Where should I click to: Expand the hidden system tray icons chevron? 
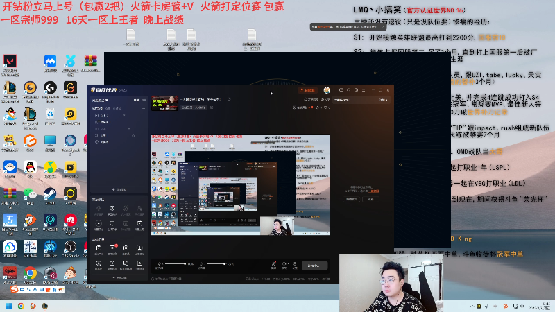point(472,306)
